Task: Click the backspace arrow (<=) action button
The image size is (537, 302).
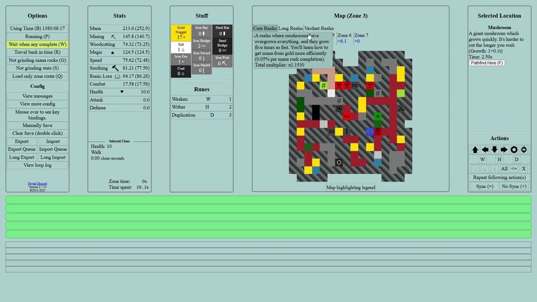Action: pos(514,169)
